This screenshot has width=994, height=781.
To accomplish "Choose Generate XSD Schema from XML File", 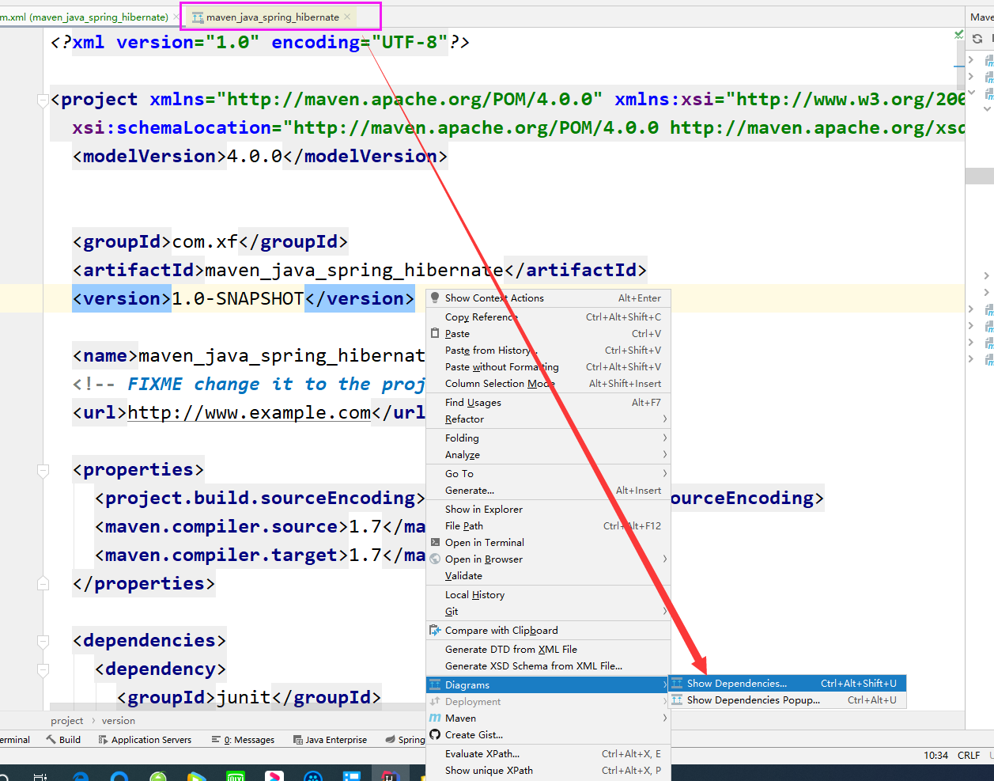I will [547, 666].
